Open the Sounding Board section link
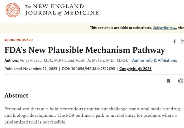This screenshot has width=184, height=128. (18, 40)
